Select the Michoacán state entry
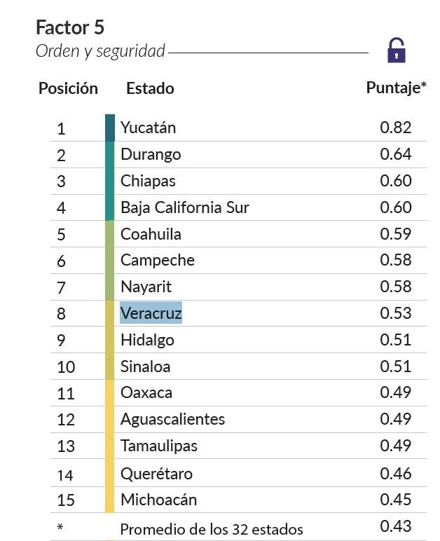Viewport: 440px width, 541px height. tap(158, 500)
